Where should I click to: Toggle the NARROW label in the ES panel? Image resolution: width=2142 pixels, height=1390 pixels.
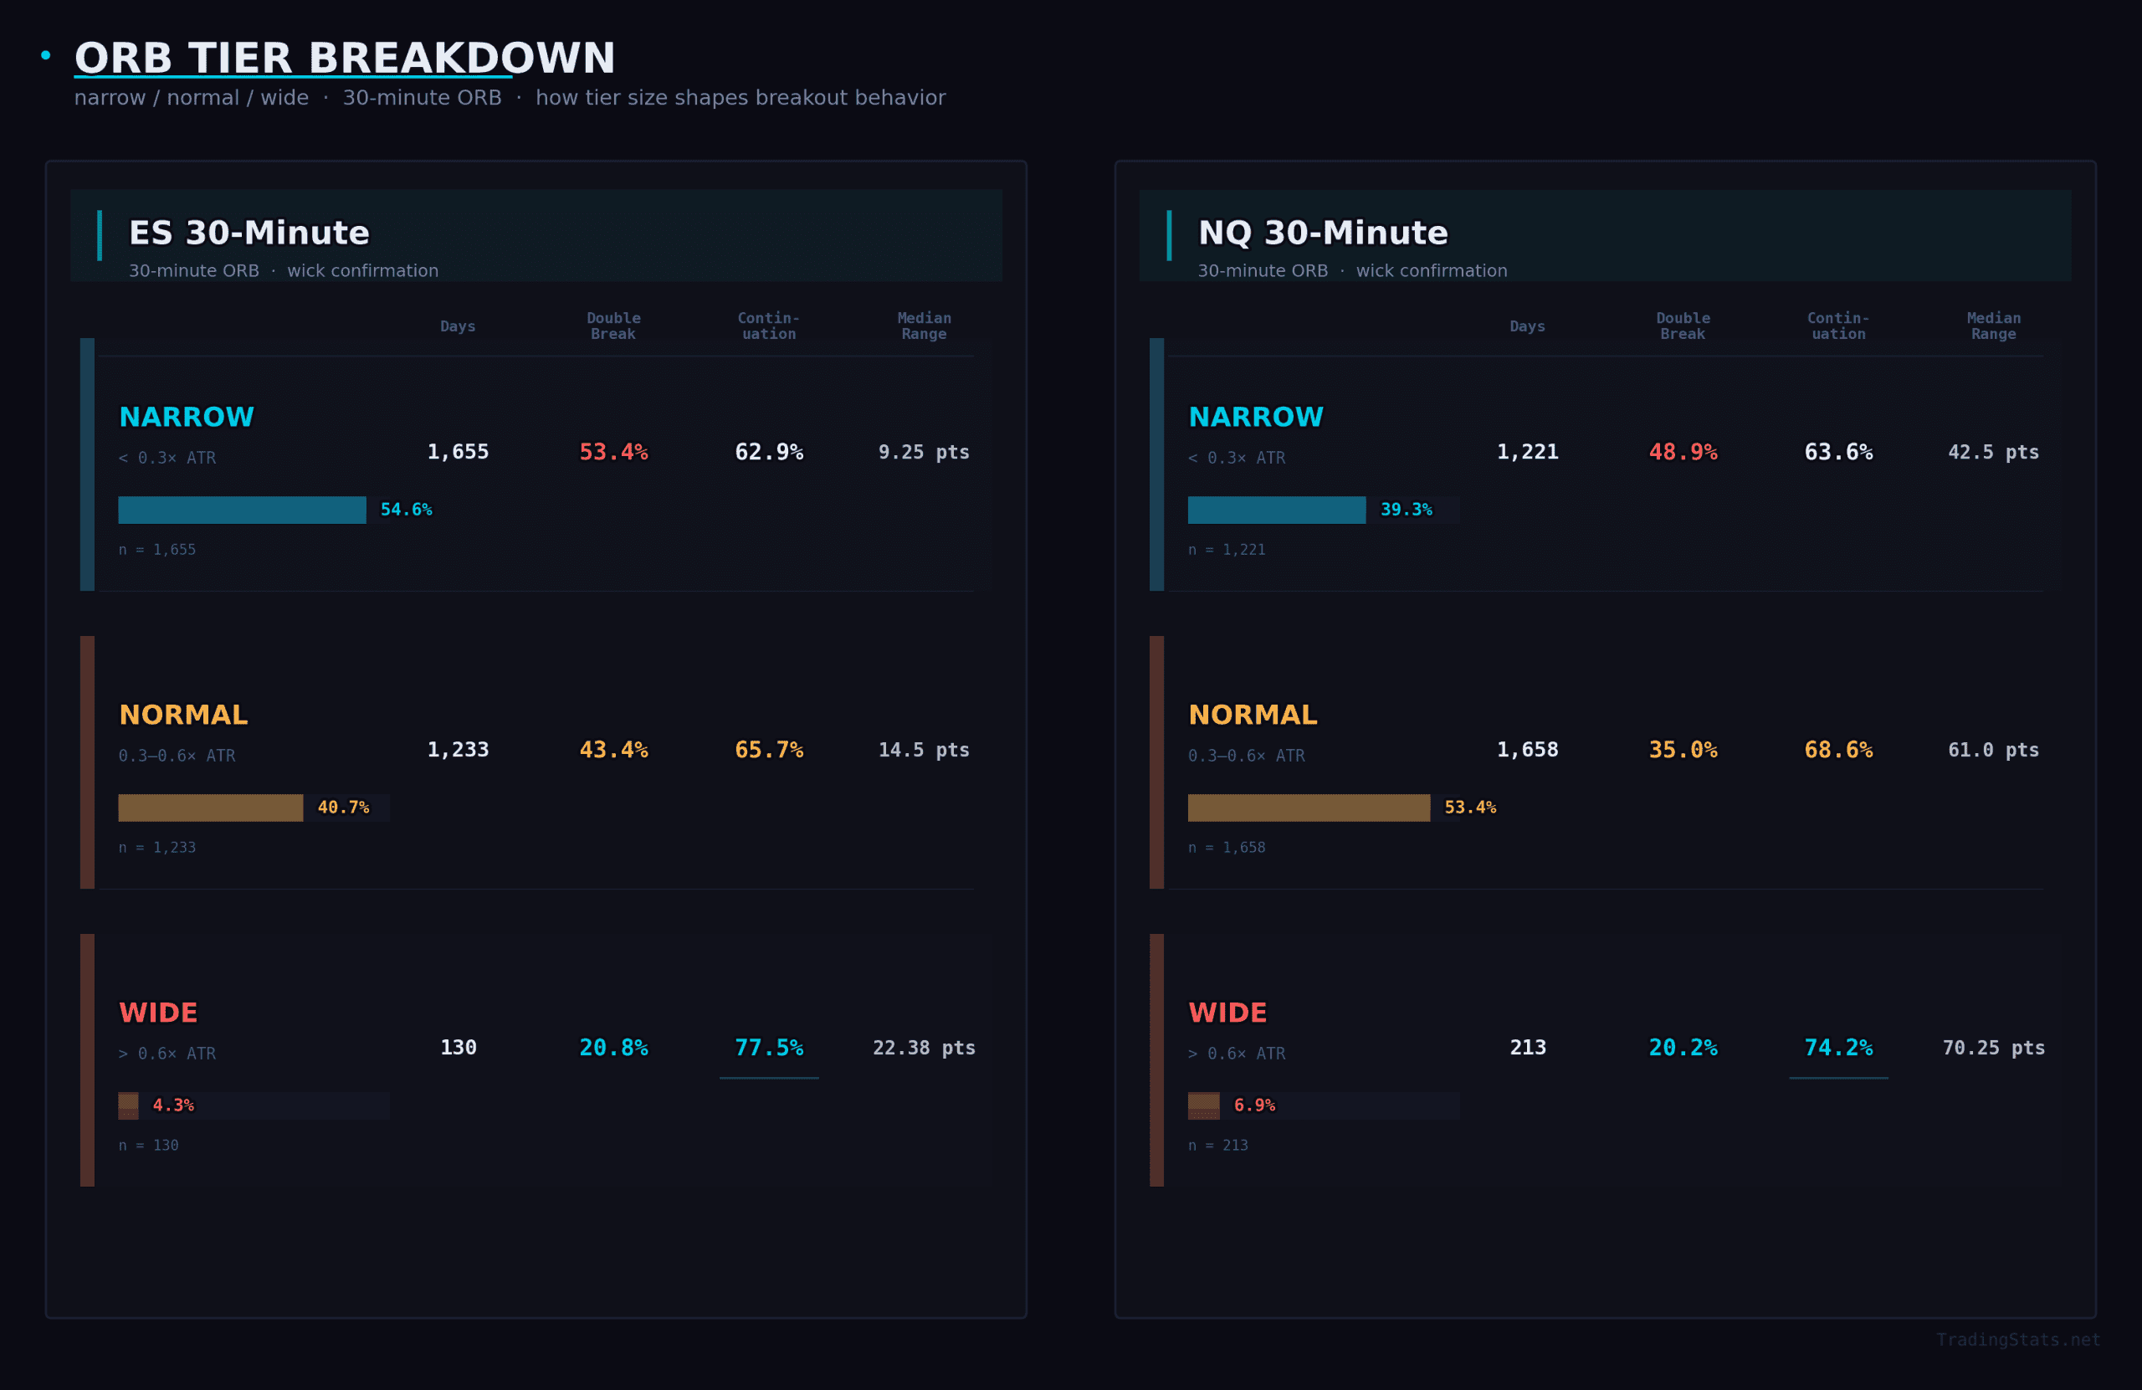point(187,416)
